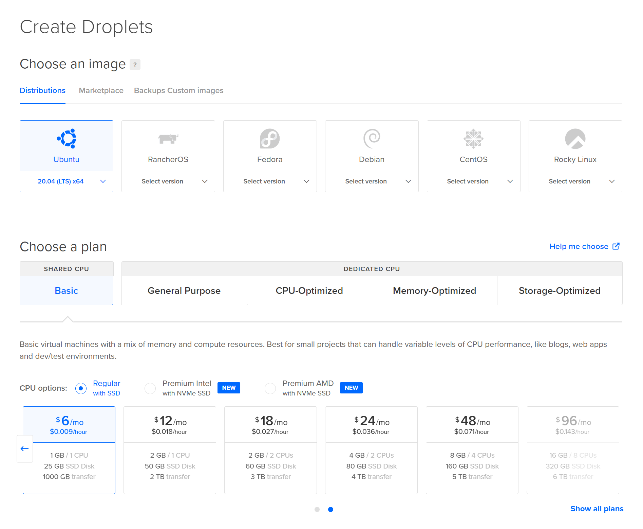
Task: Click the Show all plans link
Action: click(597, 509)
